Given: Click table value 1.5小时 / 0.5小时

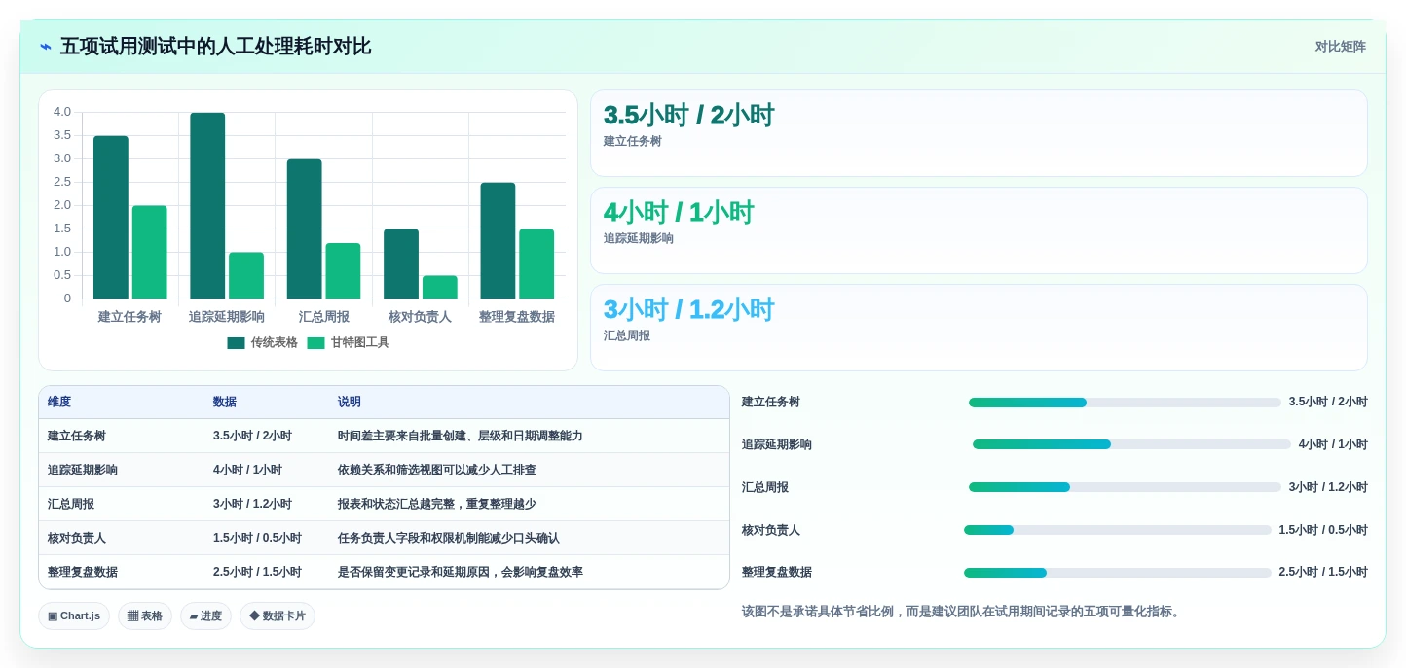Looking at the screenshot, I should pyautogui.click(x=257, y=538).
